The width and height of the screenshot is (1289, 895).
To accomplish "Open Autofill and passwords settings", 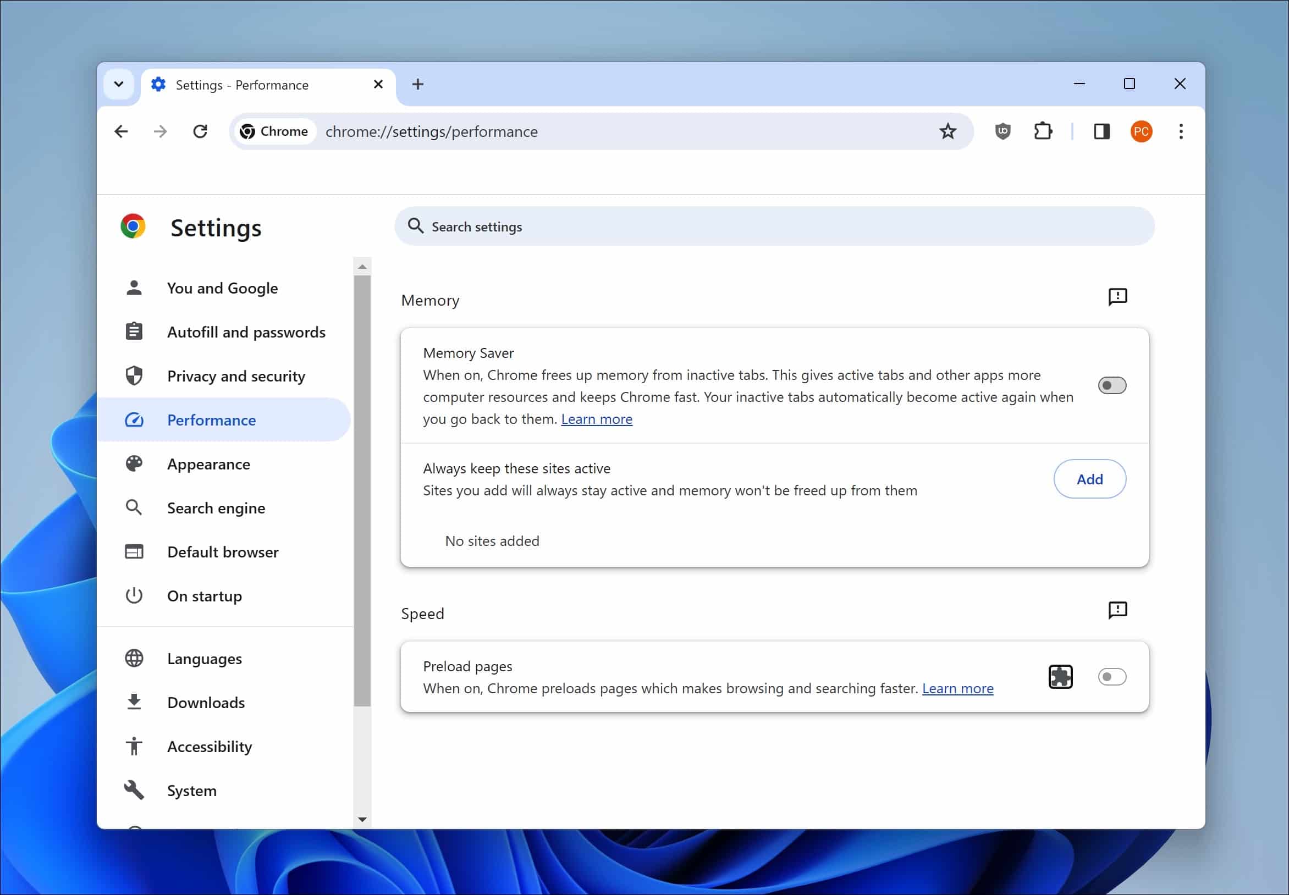I will point(224,332).
